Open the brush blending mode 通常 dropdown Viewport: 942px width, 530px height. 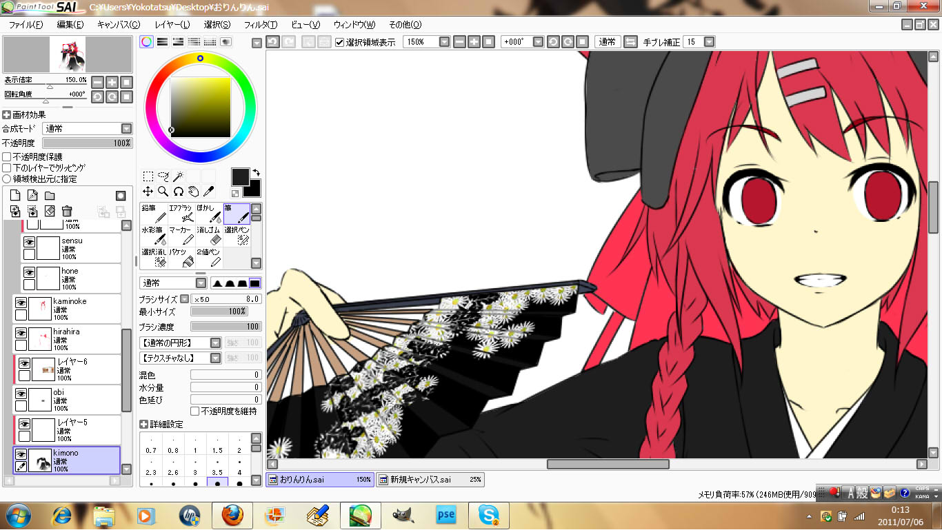coord(201,283)
